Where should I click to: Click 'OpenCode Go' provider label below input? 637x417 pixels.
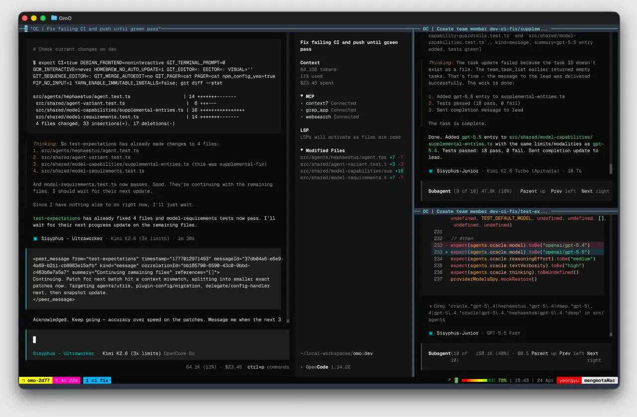point(179,354)
